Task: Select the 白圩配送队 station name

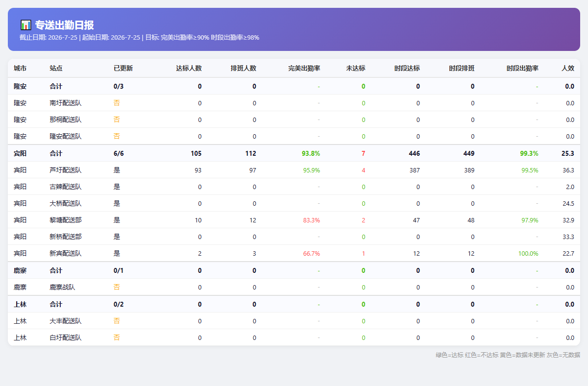Action: tap(66, 338)
